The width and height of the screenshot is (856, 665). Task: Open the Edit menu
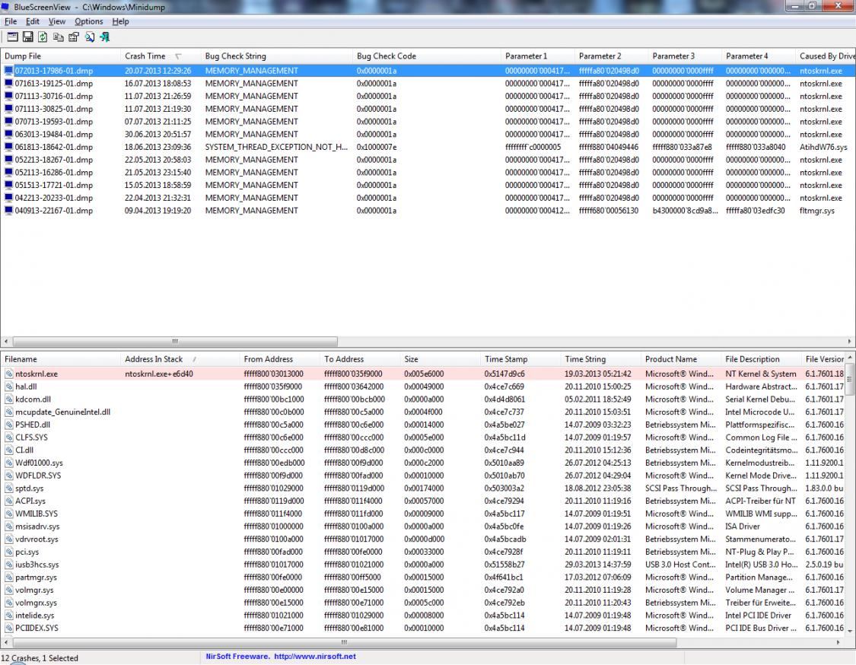pyautogui.click(x=32, y=21)
